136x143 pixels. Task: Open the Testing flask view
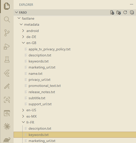click(x=7, y=59)
